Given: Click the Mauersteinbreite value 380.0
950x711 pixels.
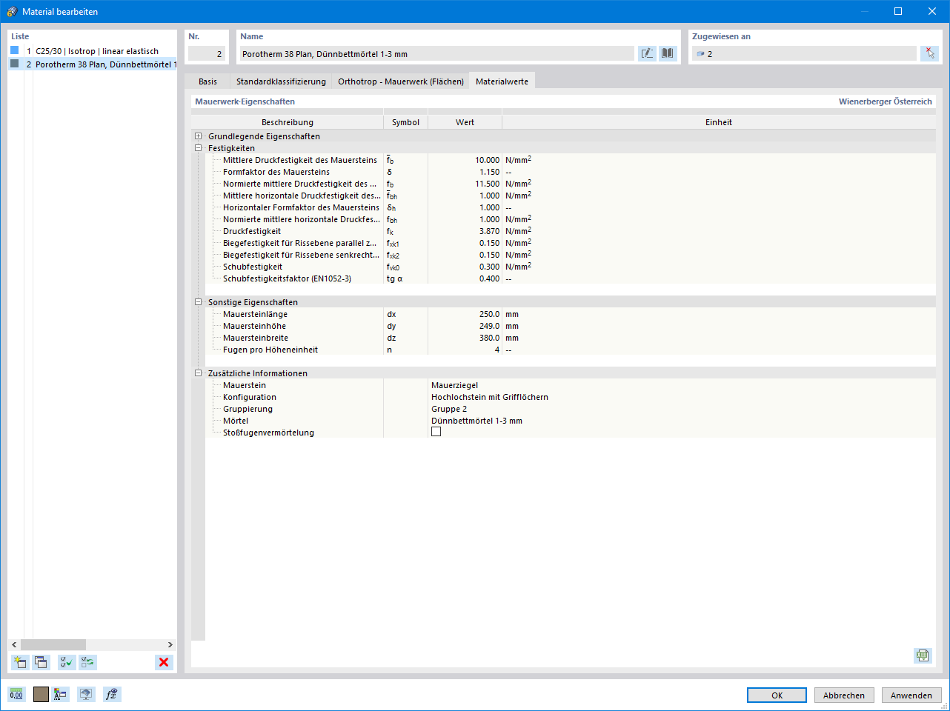Looking at the screenshot, I should point(490,338).
